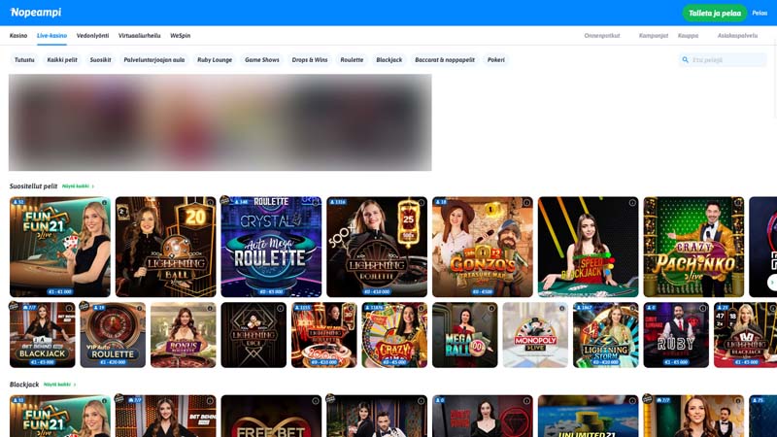
Task: Open info icon on Auto Mega Roulette card
Action: tap(316, 203)
